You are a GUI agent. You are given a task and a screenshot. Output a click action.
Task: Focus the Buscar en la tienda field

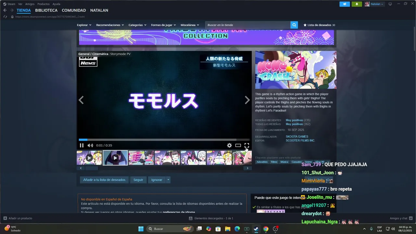(x=248, y=25)
